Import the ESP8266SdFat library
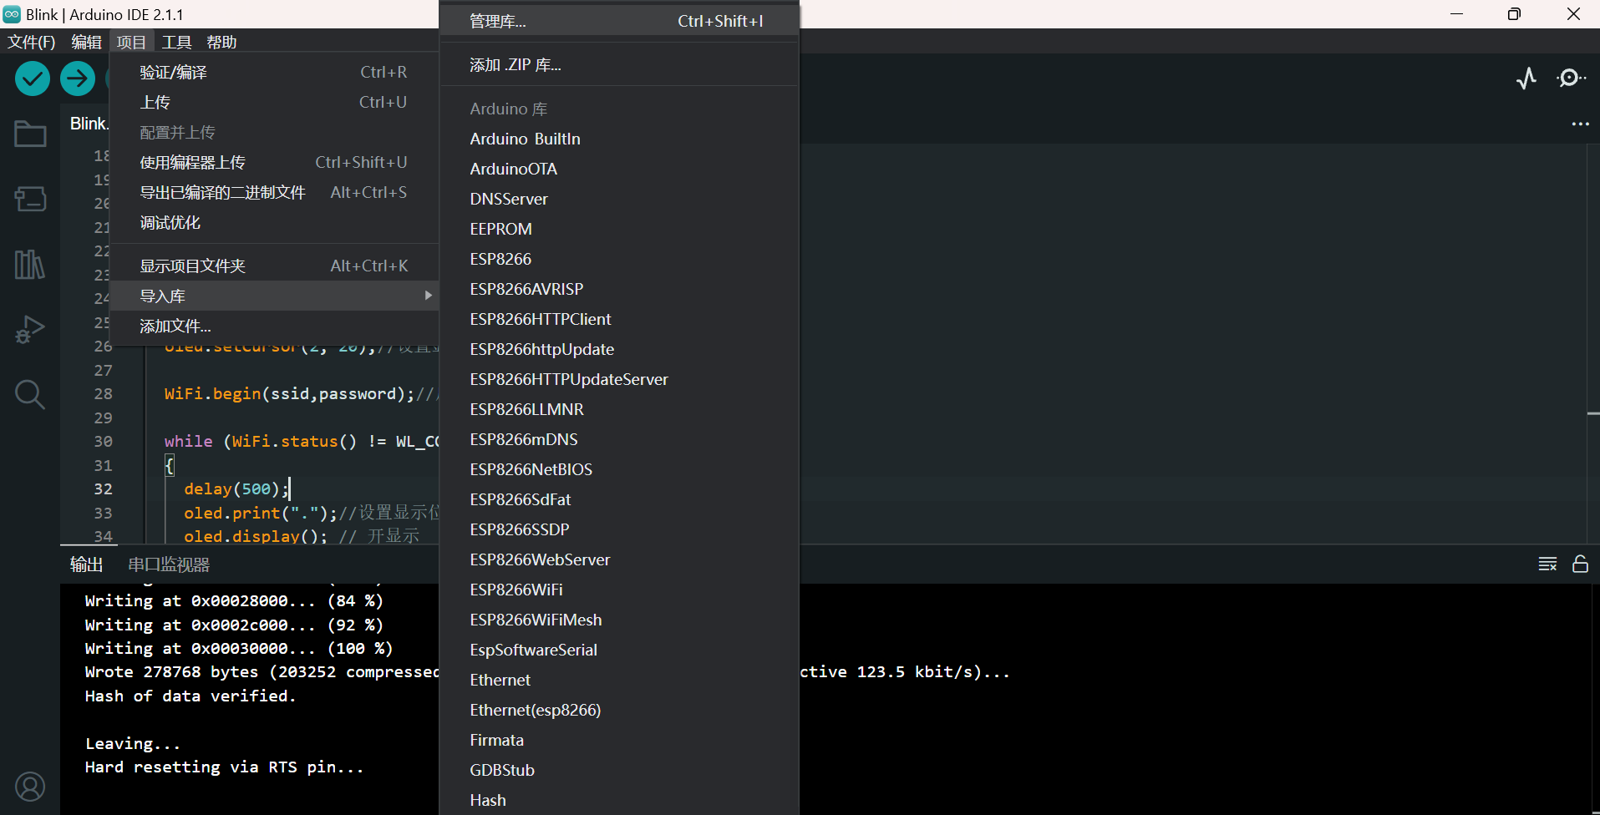Viewport: 1600px width, 815px height. [619, 499]
